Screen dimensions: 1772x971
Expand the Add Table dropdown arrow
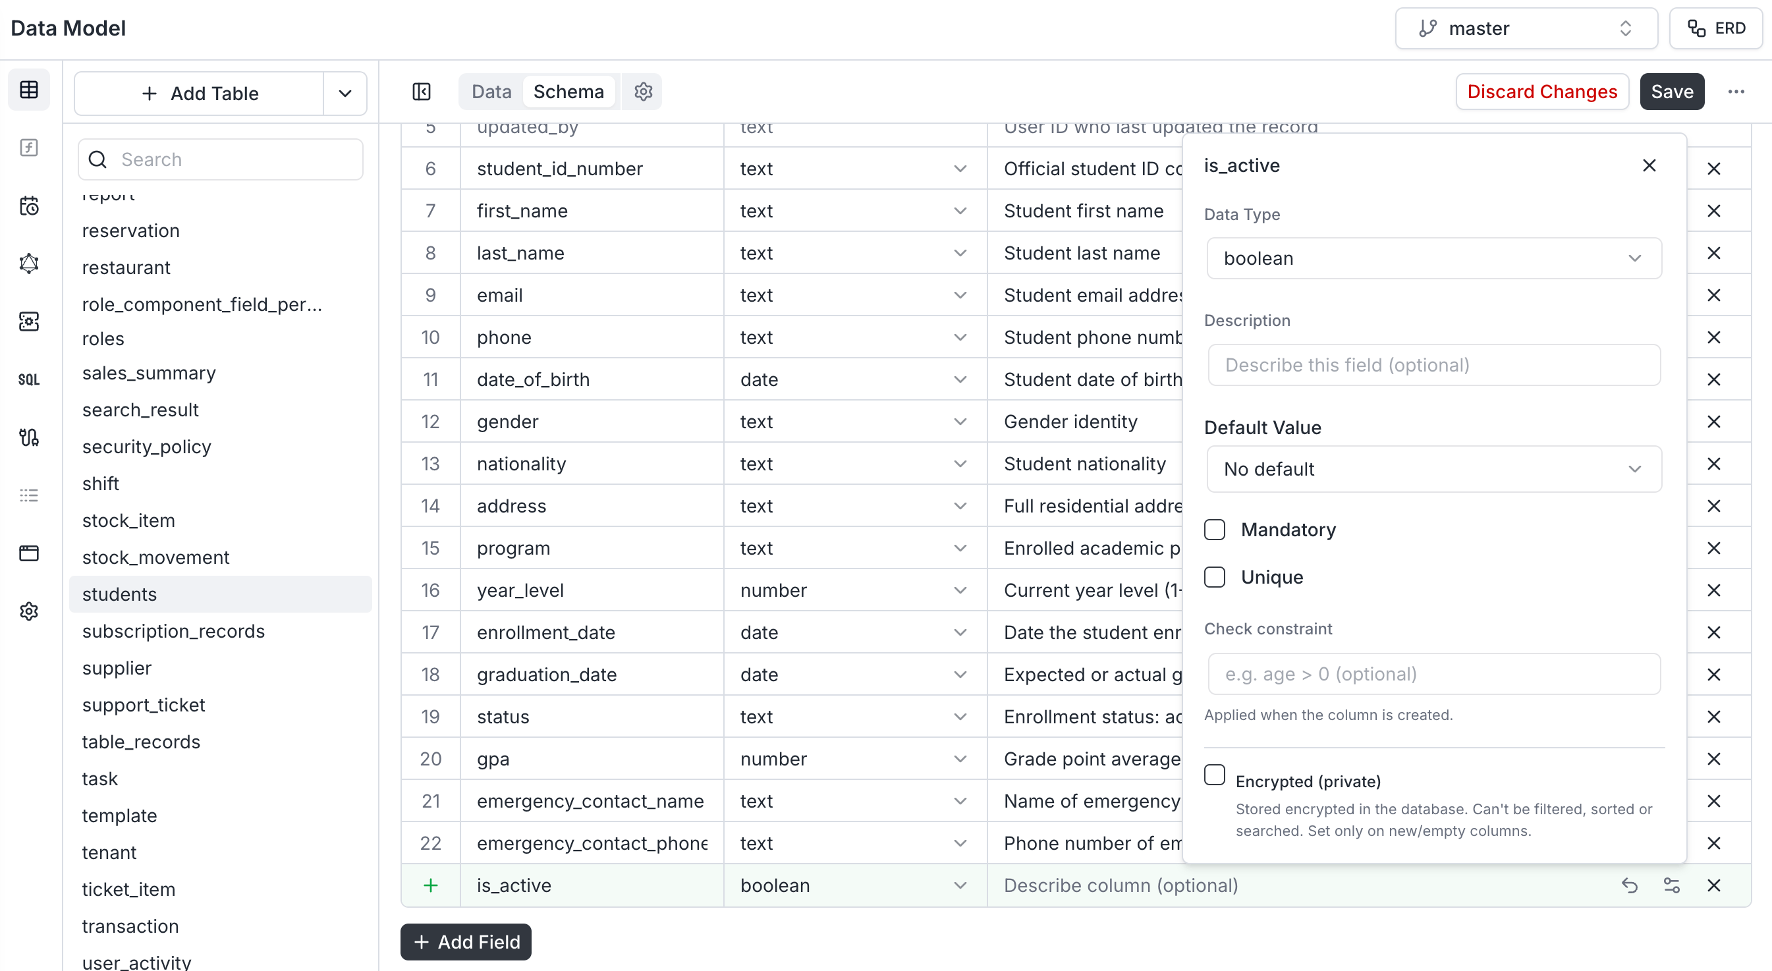coord(345,94)
